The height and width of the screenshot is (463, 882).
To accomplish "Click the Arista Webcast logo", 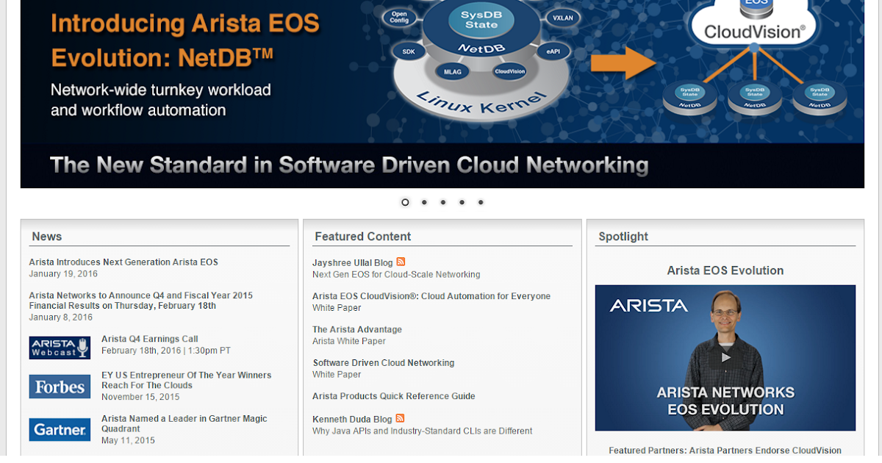I will (x=60, y=348).
